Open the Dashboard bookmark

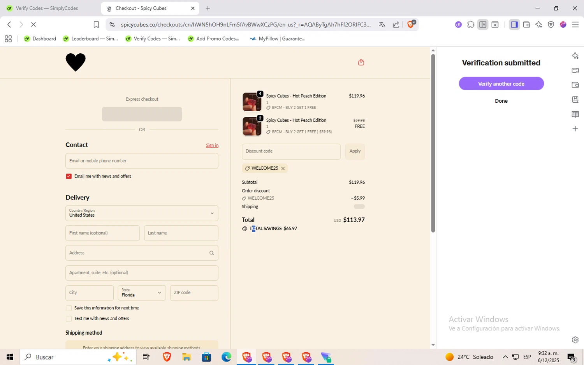[40, 39]
